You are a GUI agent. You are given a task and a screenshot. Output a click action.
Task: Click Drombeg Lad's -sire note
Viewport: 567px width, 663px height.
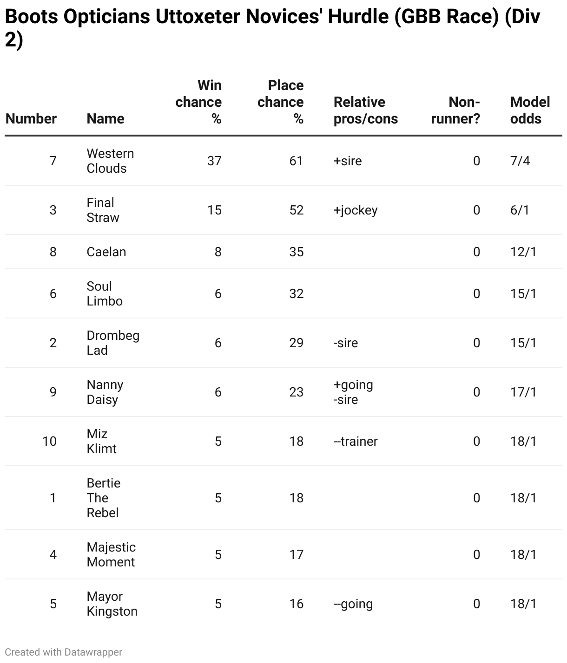click(x=346, y=343)
